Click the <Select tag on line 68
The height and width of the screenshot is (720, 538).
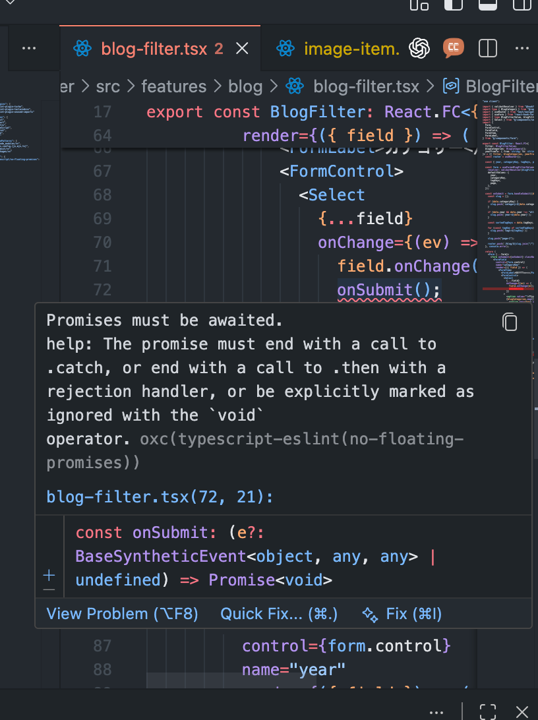pos(332,195)
